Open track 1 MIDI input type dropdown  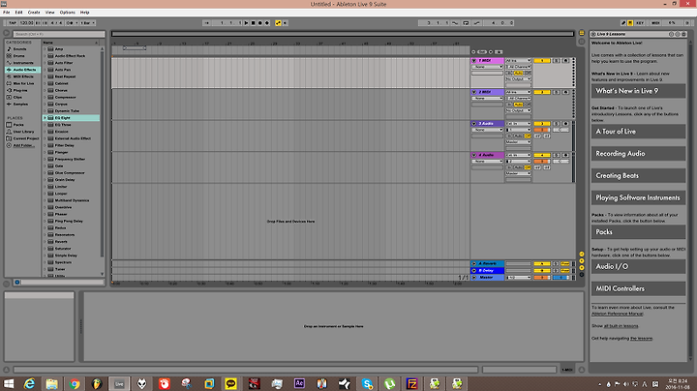coord(518,60)
